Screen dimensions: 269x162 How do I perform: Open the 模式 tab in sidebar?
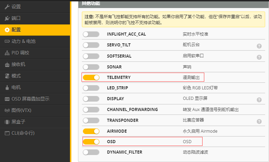(x=16, y=76)
